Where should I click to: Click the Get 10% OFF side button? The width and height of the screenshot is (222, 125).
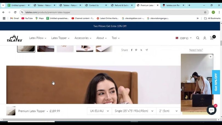(216, 82)
